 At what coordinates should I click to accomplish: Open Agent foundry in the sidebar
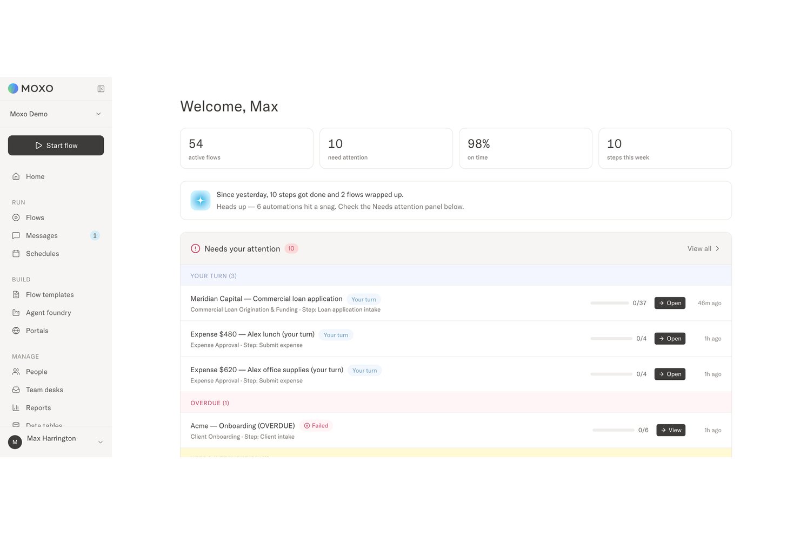click(x=56, y=313)
